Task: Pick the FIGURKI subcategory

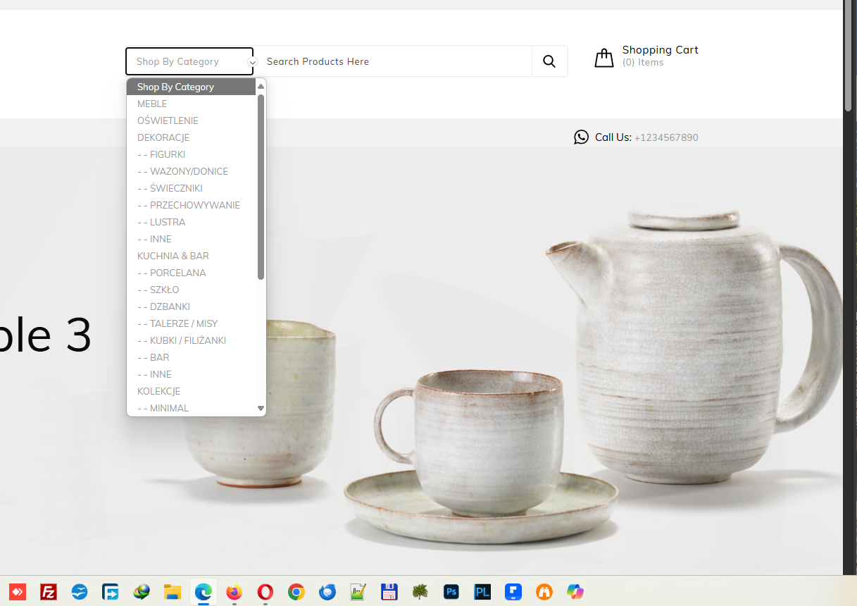Action: 191,154
